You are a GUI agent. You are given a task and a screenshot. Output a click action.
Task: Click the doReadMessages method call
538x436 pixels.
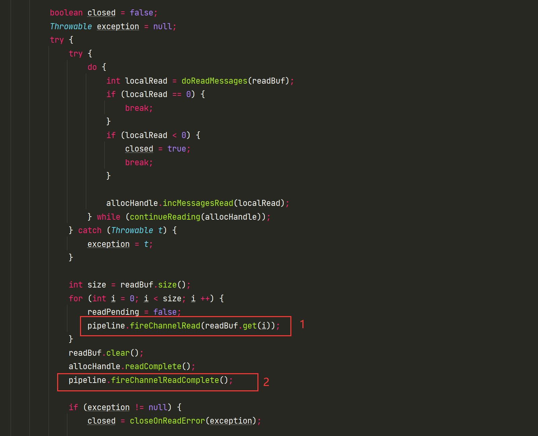[214, 81]
